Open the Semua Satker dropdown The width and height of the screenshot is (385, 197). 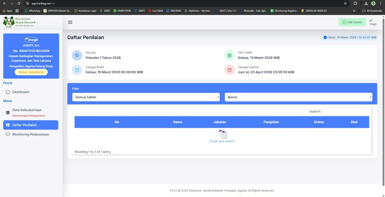click(x=146, y=97)
